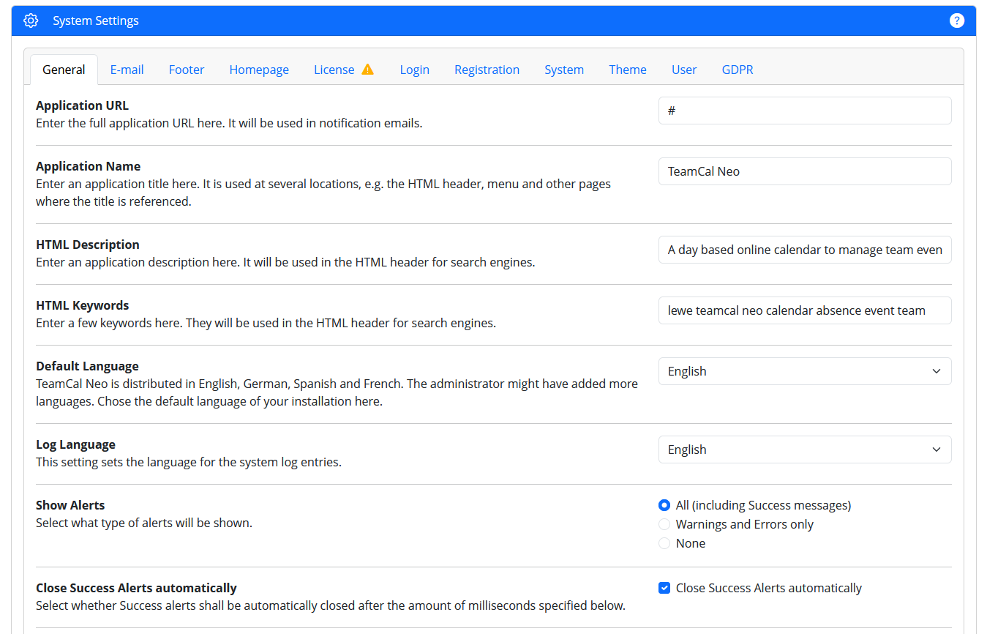This screenshot has width=987, height=634.
Task: Choose Warnings and Errors only option
Action: [664, 524]
